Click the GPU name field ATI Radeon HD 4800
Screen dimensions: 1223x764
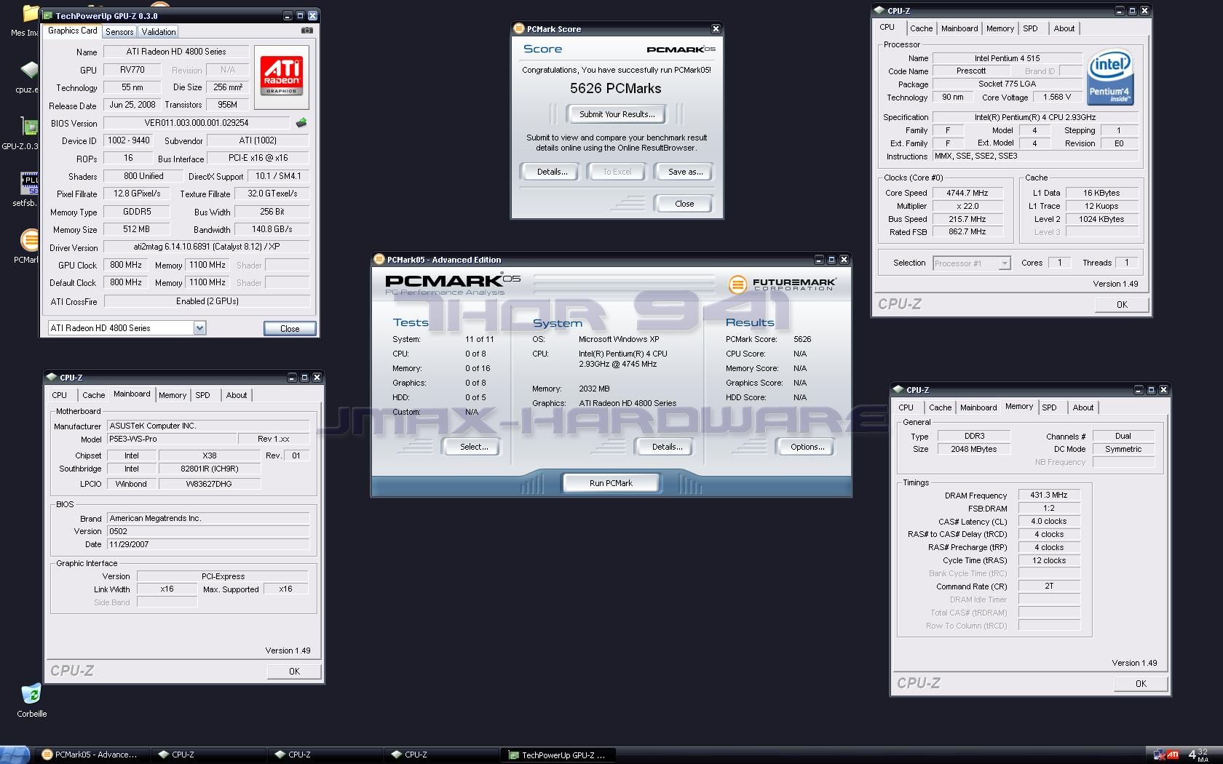pos(176,52)
